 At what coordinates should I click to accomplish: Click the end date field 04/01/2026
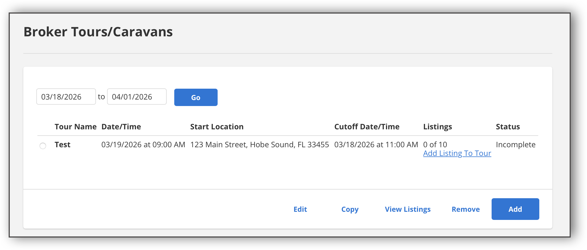137,97
